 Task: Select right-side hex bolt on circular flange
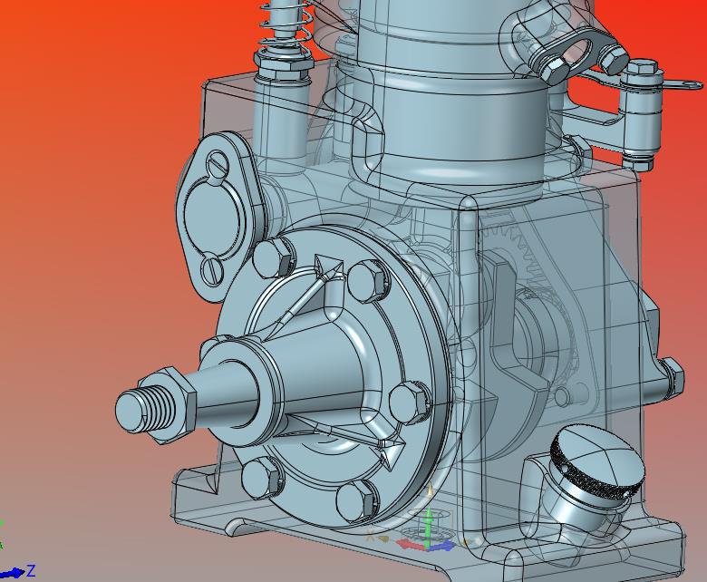coord(409,403)
